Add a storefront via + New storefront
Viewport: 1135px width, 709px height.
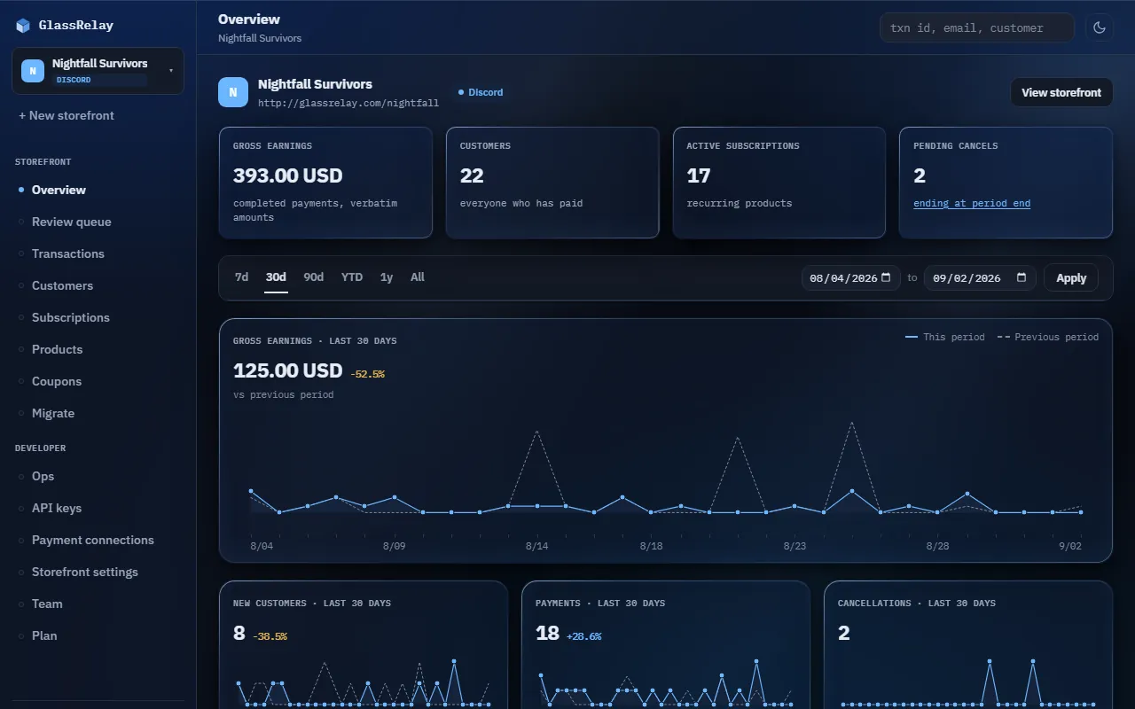(67, 115)
